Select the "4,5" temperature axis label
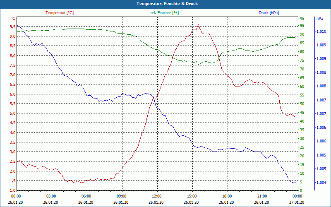 13,123
